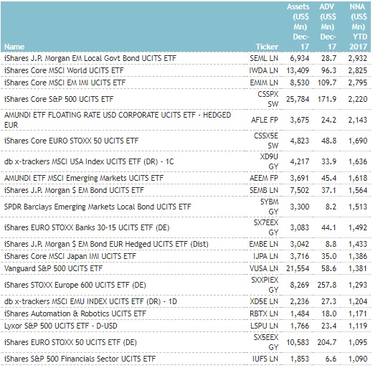Viewport: 378px width, 368px height.
Task: Select the RBTX LN ticker
Action: [x=264, y=313]
